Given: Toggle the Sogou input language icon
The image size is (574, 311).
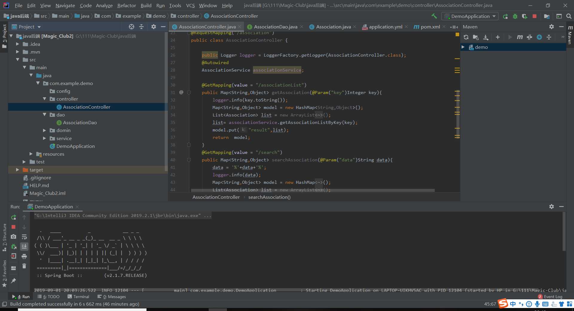Looking at the screenshot, I should 513,304.
